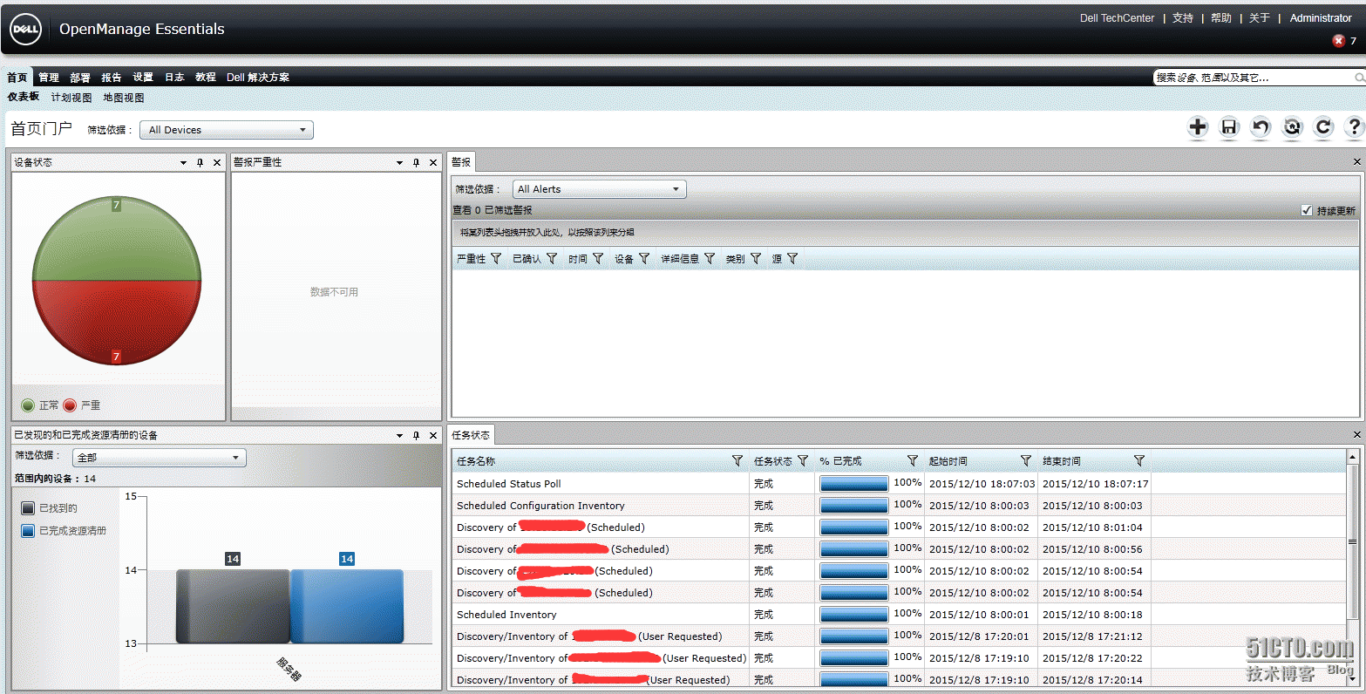Screen dimensions: 1366x694
Task: Close the discovered and inventoried devices panel
Action: (x=433, y=435)
